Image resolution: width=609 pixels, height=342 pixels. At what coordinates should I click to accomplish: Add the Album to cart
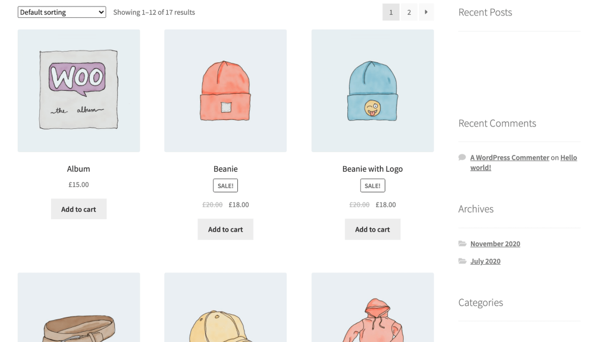pos(79,209)
